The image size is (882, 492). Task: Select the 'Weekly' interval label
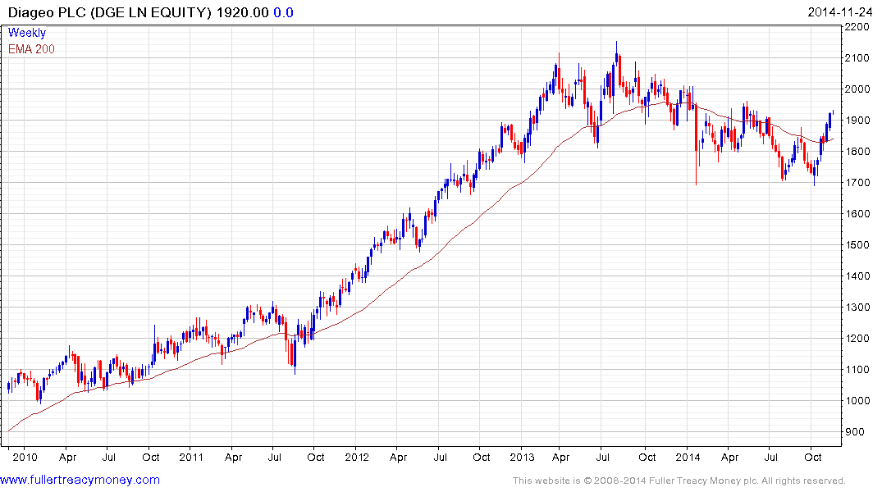[27, 33]
